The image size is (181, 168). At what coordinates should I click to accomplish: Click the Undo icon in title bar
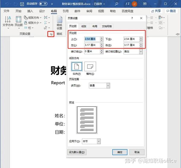pyautogui.click(x=7, y=4)
